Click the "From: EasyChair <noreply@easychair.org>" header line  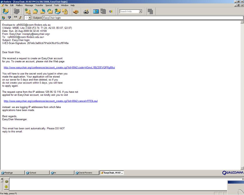(x=26, y=34)
